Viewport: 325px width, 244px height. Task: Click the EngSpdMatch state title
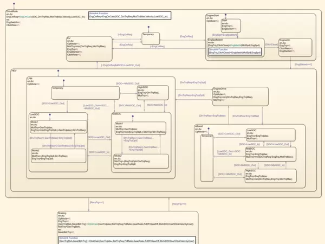coord(216,40)
